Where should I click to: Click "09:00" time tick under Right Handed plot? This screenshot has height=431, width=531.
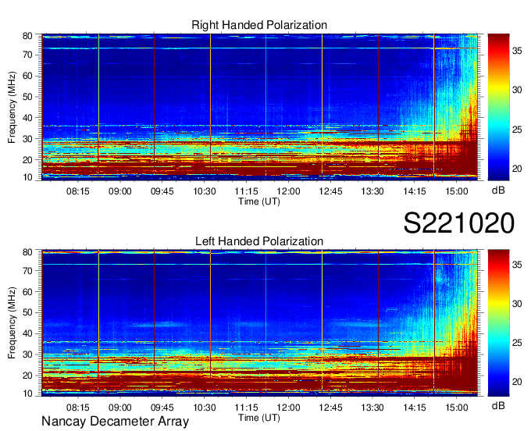tap(120, 191)
